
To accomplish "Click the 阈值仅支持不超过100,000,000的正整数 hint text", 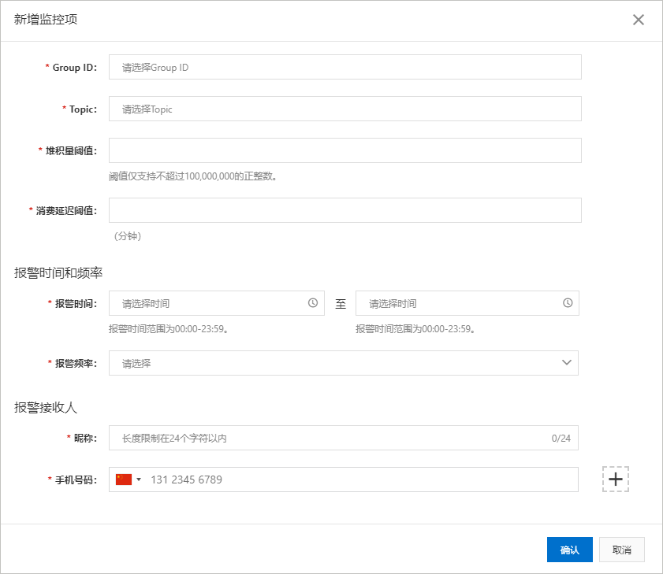I will point(193,176).
